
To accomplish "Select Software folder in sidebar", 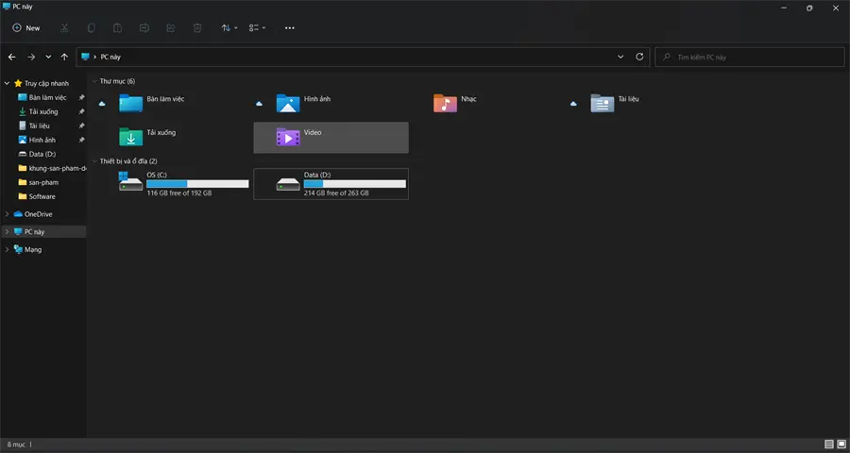I will point(43,196).
